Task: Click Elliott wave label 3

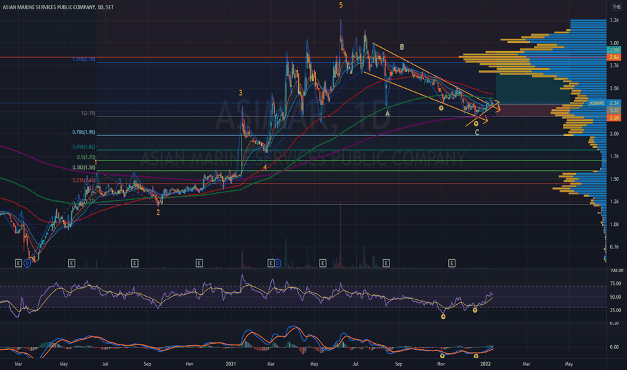Action: (x=241, y=93)
